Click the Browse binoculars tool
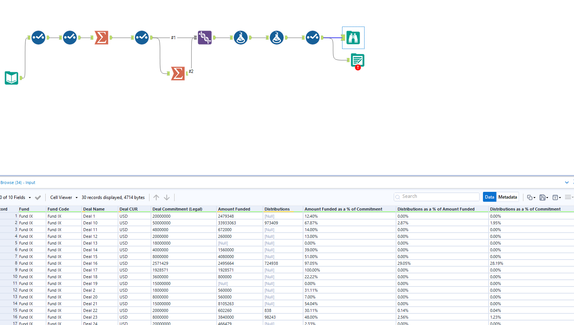The image size is (574, 325). coord(353,37)
